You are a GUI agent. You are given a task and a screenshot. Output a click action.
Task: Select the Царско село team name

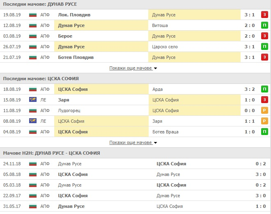(x=165, y=47)
